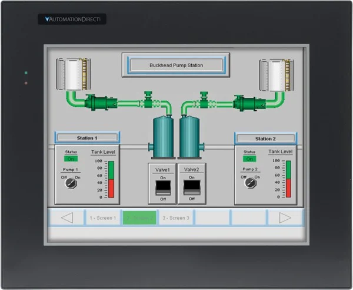Click Station 2 tank level bar gauge
The height and width of the screenshot is (290, 353).
coord(288,179)
